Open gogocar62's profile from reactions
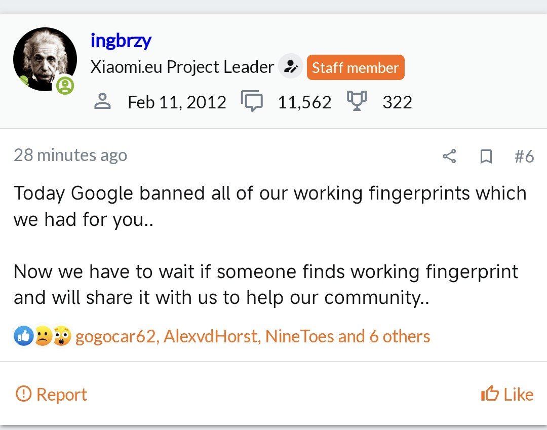This screenshot has width=547, height=430. 115,337
